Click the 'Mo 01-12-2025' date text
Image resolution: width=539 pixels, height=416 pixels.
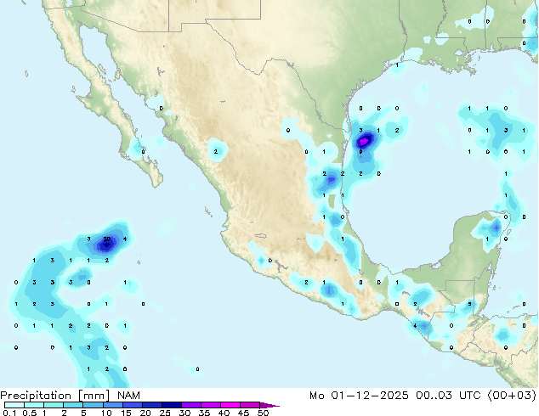[x=359, y=396]
